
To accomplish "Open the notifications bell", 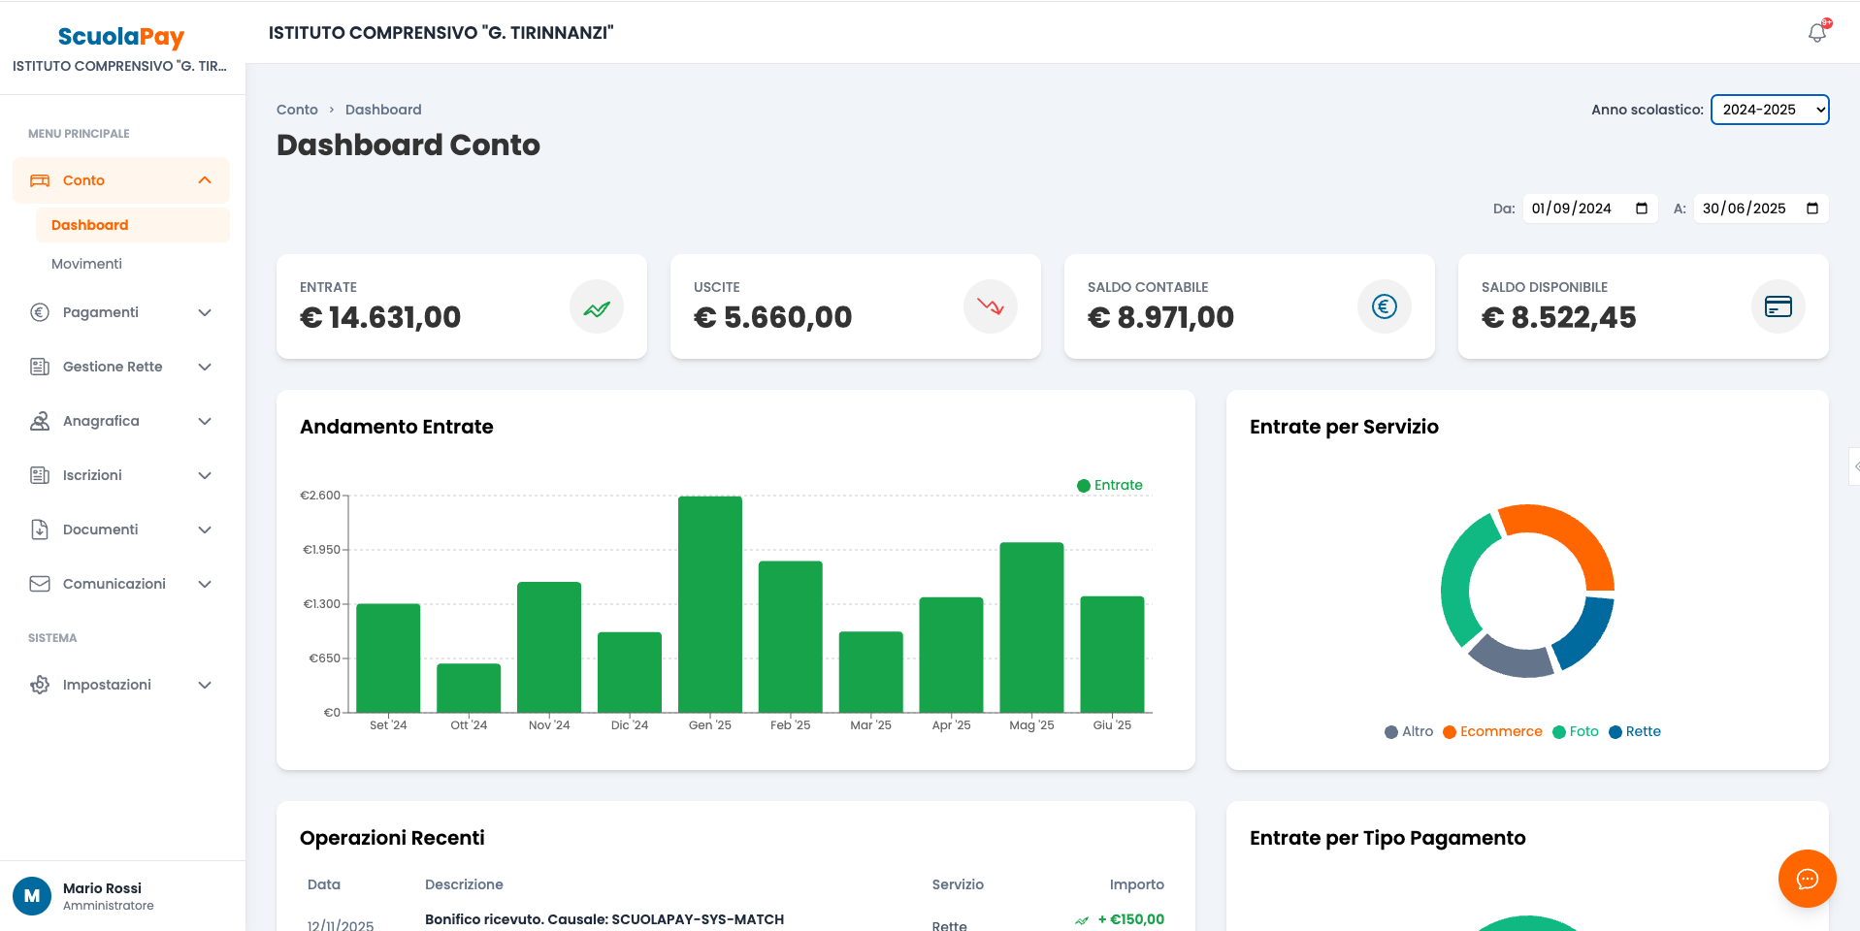I will [1816, 33].
